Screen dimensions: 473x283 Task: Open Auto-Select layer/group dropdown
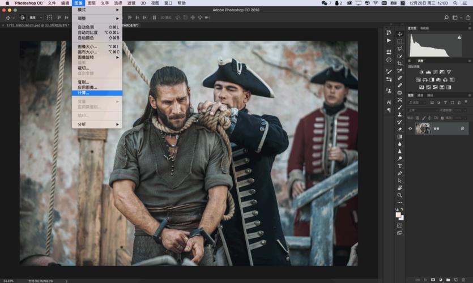[x=35, y=18]
